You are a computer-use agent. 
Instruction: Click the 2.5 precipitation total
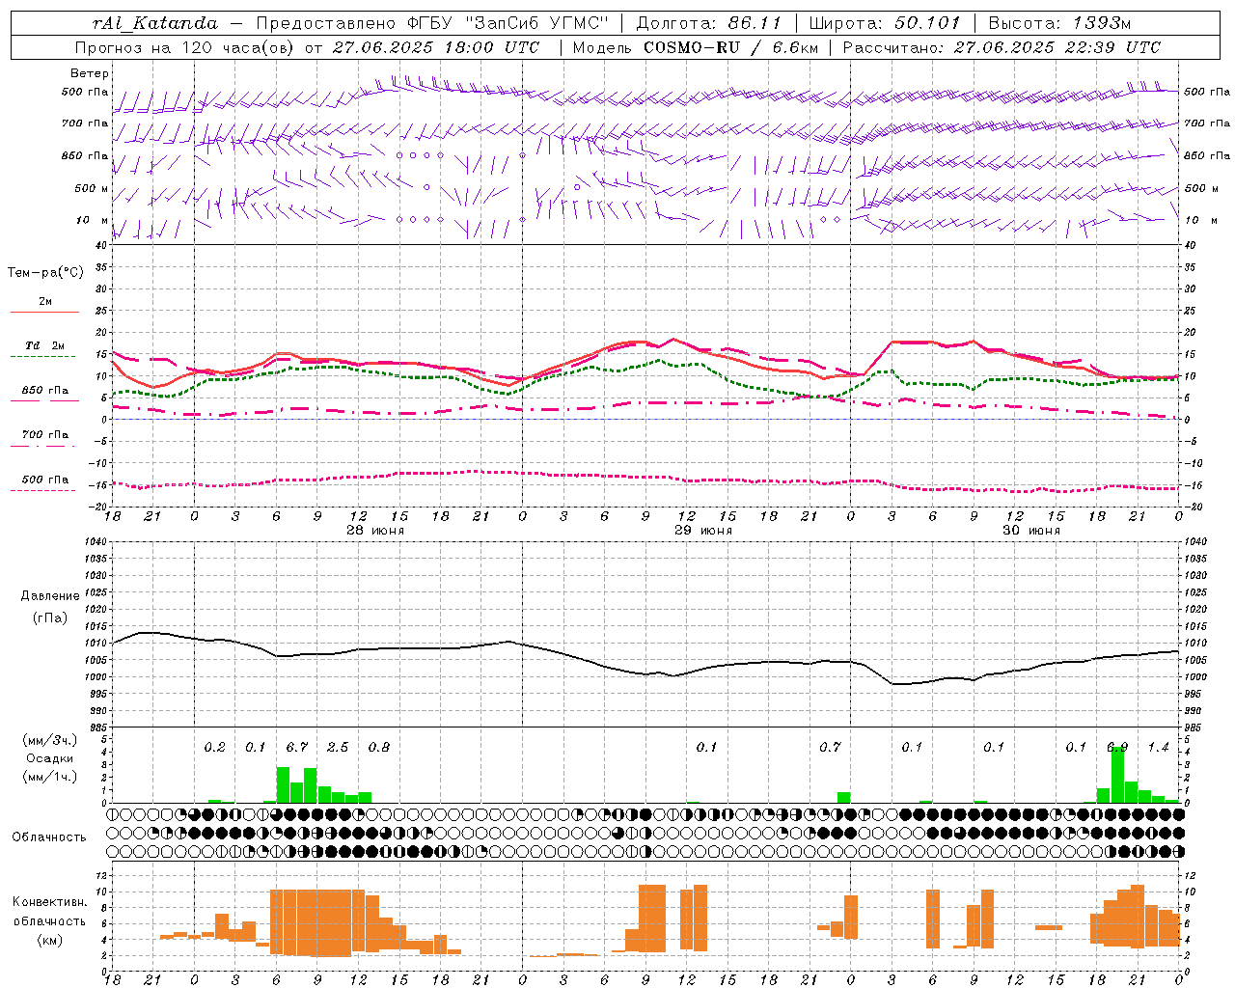click(338, 747)
